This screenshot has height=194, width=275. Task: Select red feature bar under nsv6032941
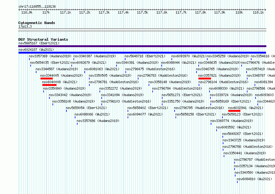[234, 111]
